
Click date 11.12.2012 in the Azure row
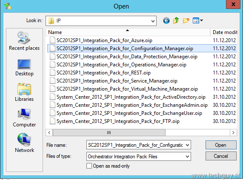tap(224, 40)
